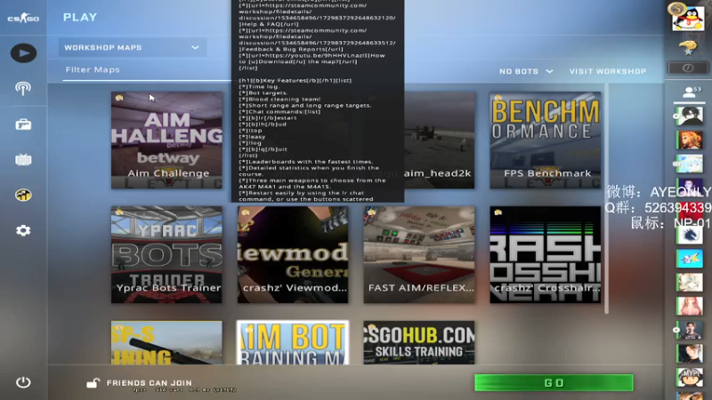Open the stats helmet icon
The image size is (712, 400).
coord(23,195)
